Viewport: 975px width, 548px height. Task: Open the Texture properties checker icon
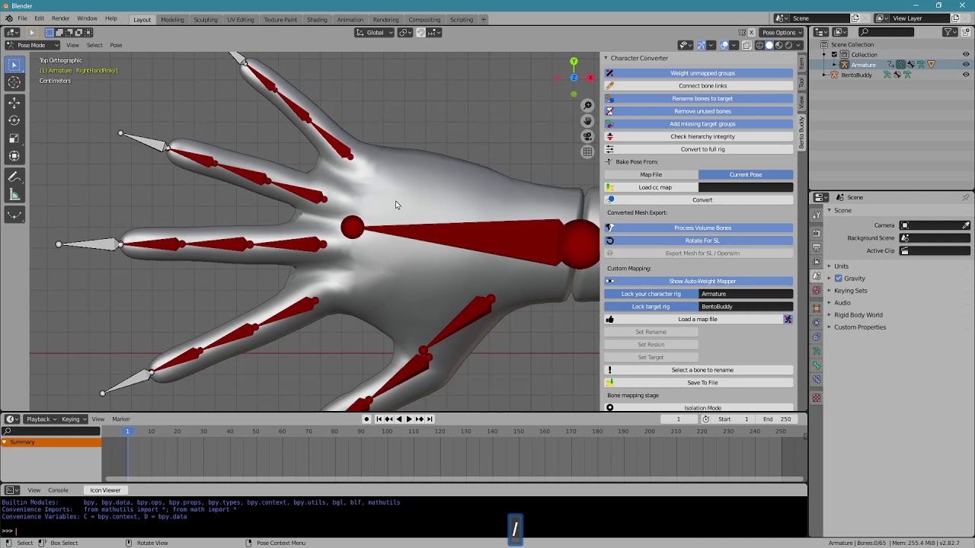[x=817, y=397]
